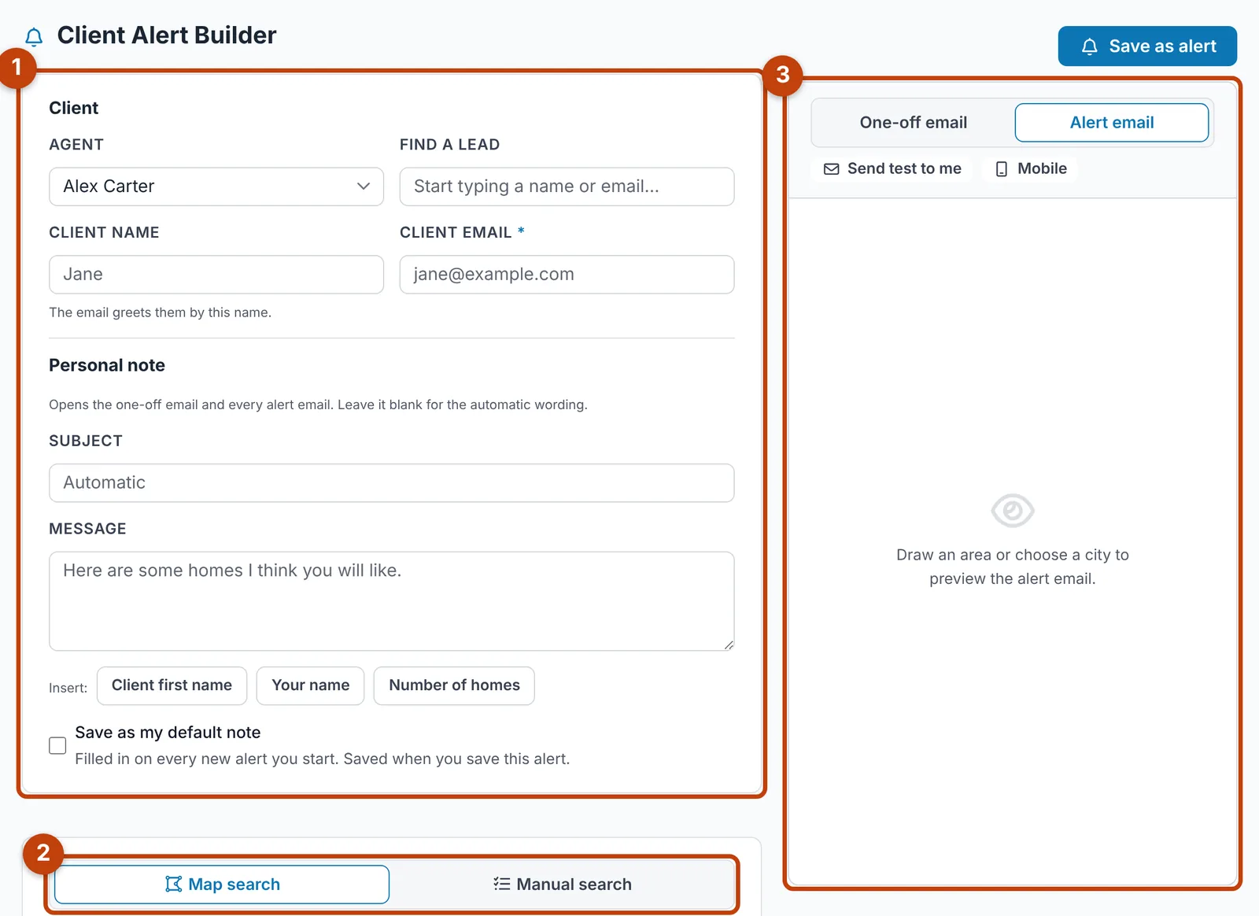The image size is (1259, 916).
Task: Click the bell icon beside Client Alert Builder
Action: click(x=34, y=37)
